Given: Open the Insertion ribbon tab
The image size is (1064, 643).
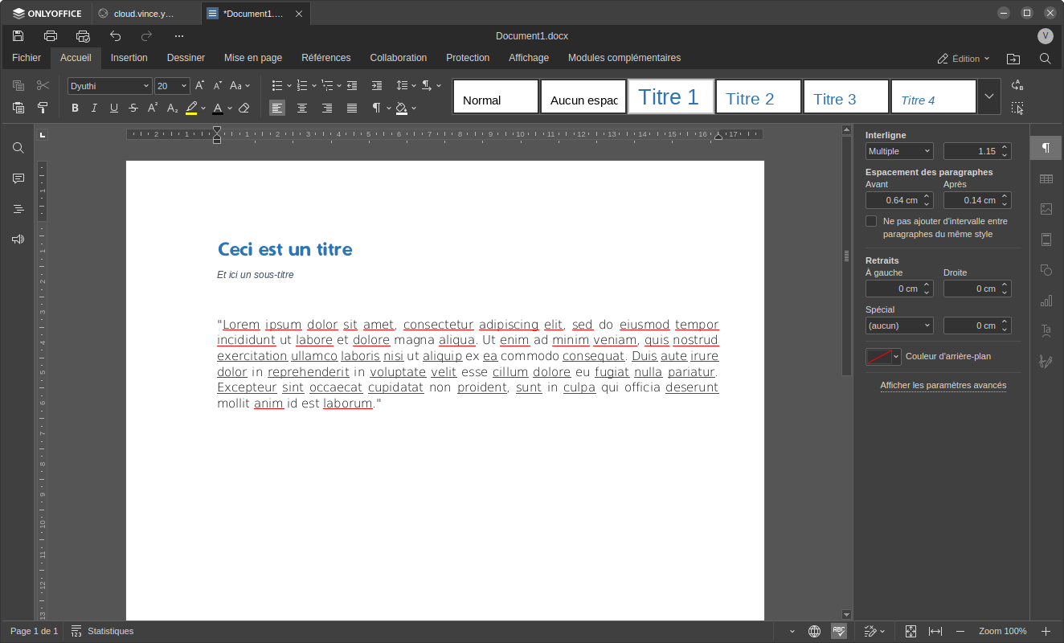Looking at the screenshot, I should [x=129, y=58].
